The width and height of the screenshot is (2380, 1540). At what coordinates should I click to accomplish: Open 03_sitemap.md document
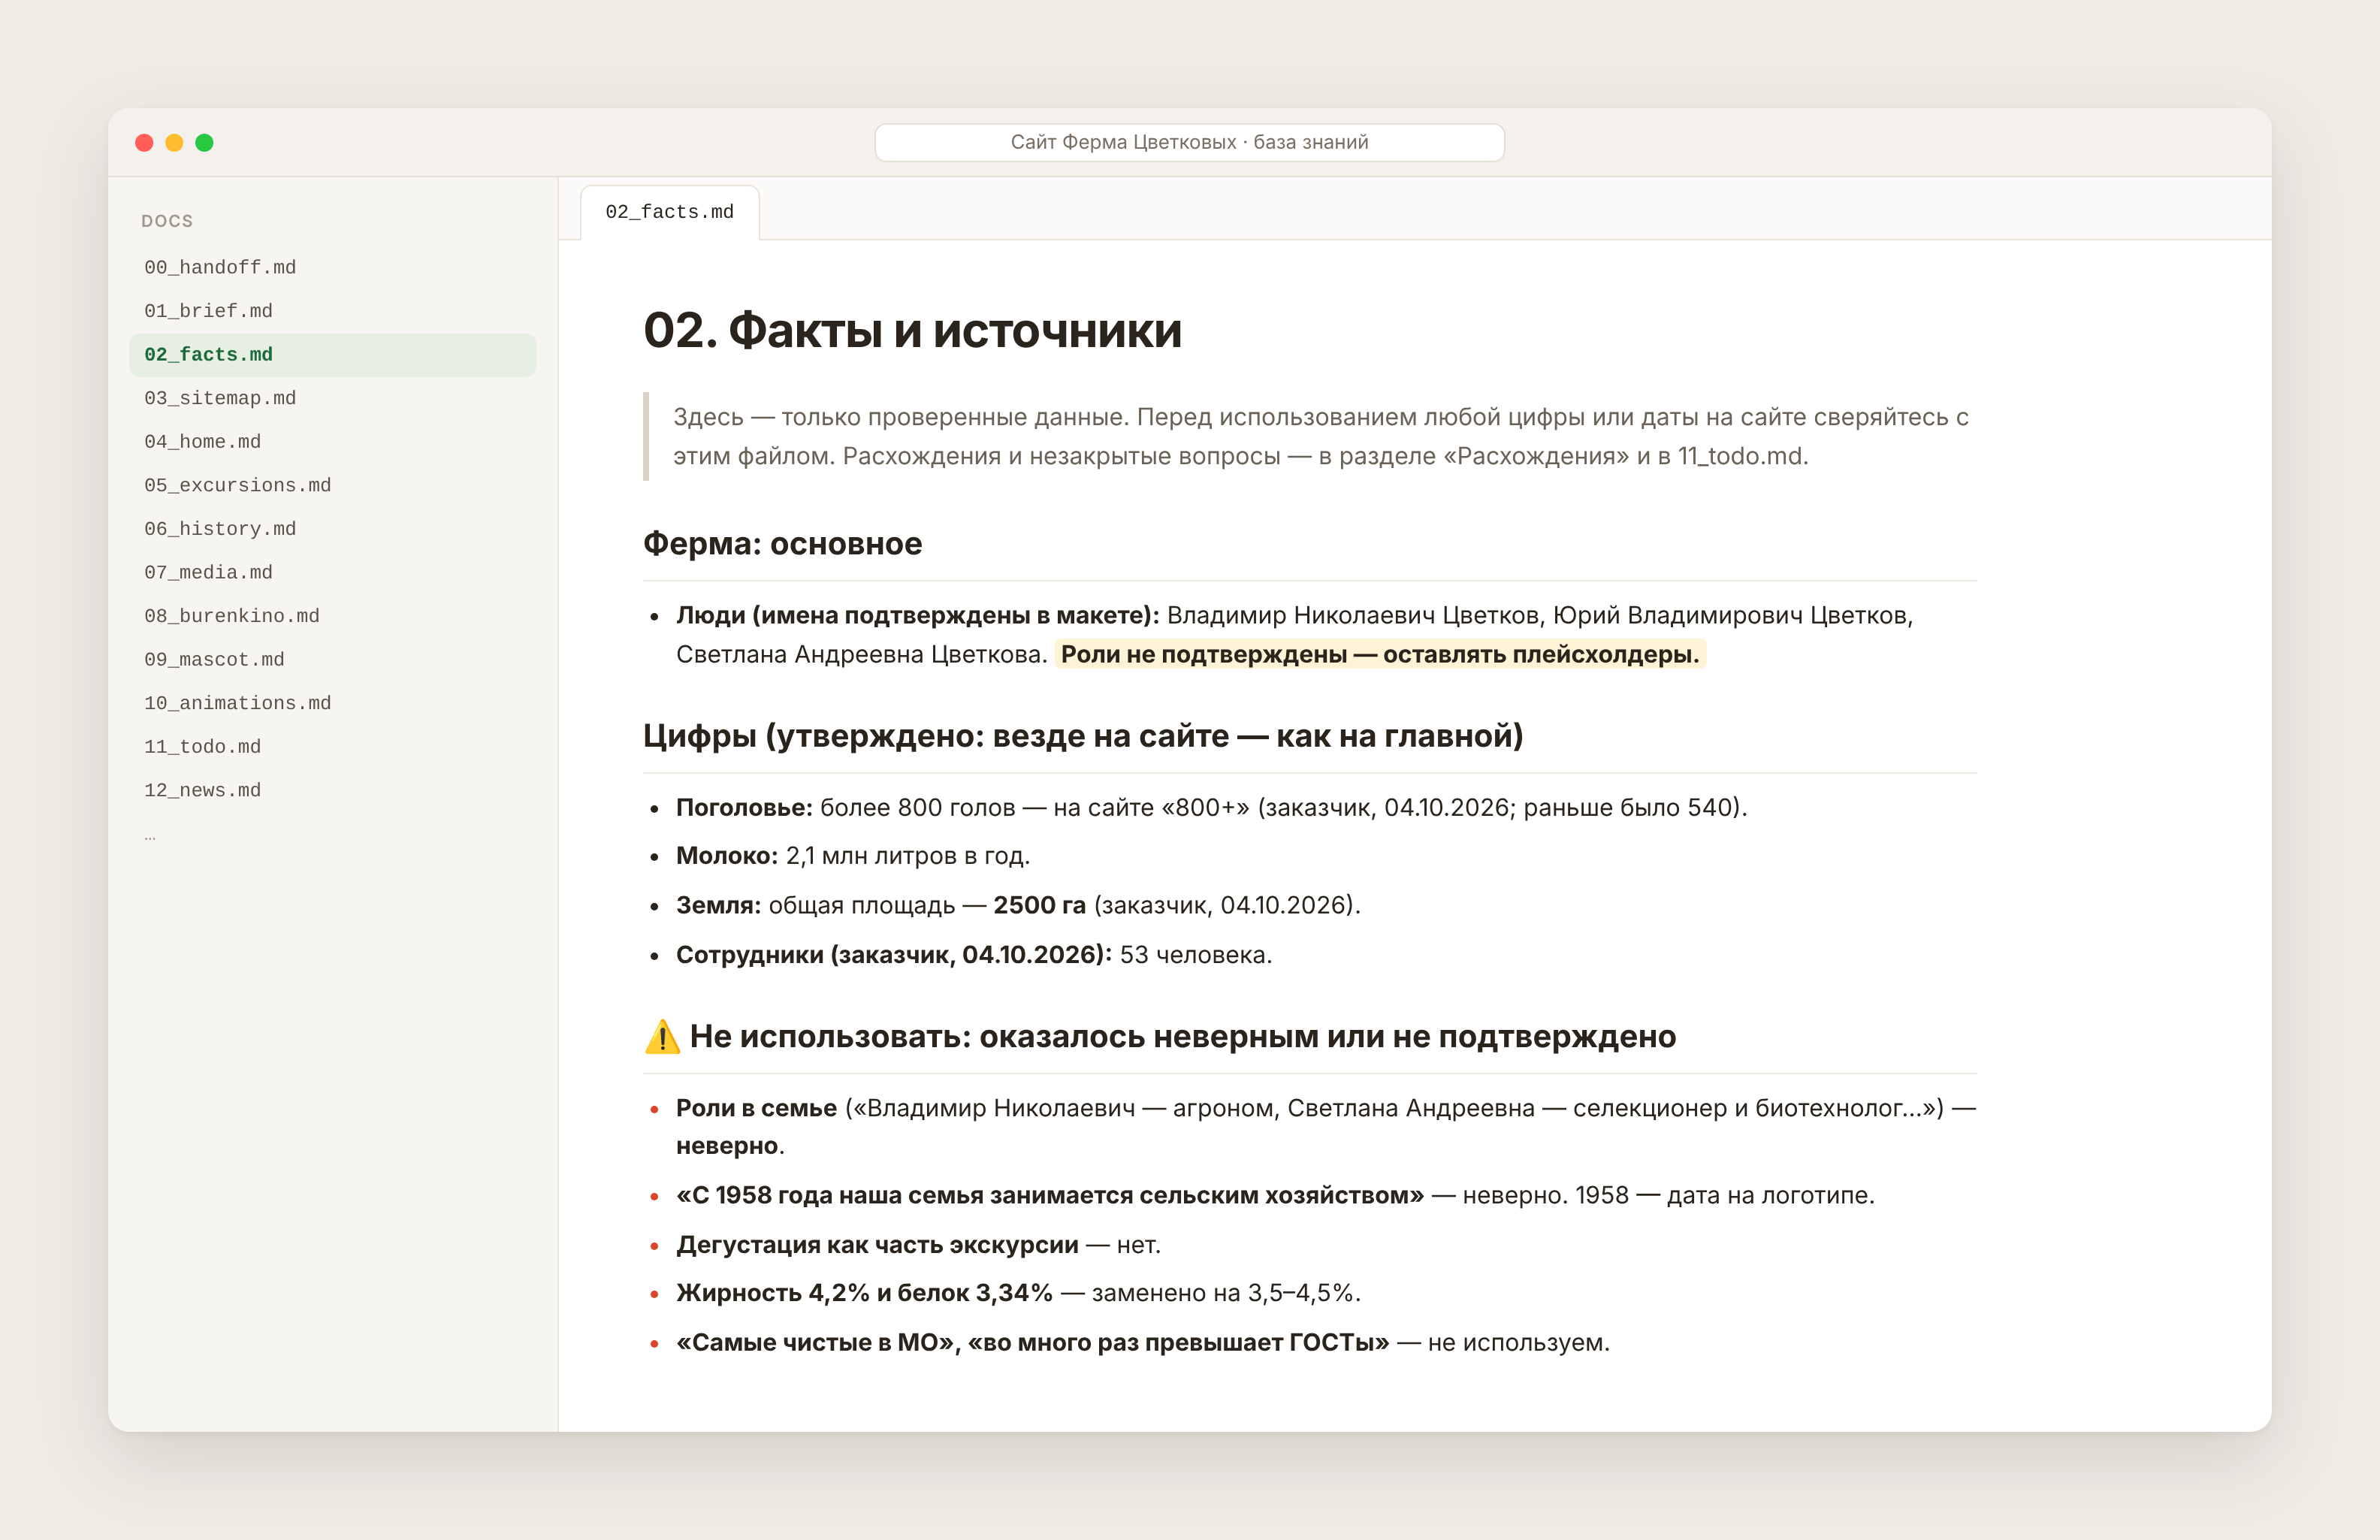(x=332, y=398)
